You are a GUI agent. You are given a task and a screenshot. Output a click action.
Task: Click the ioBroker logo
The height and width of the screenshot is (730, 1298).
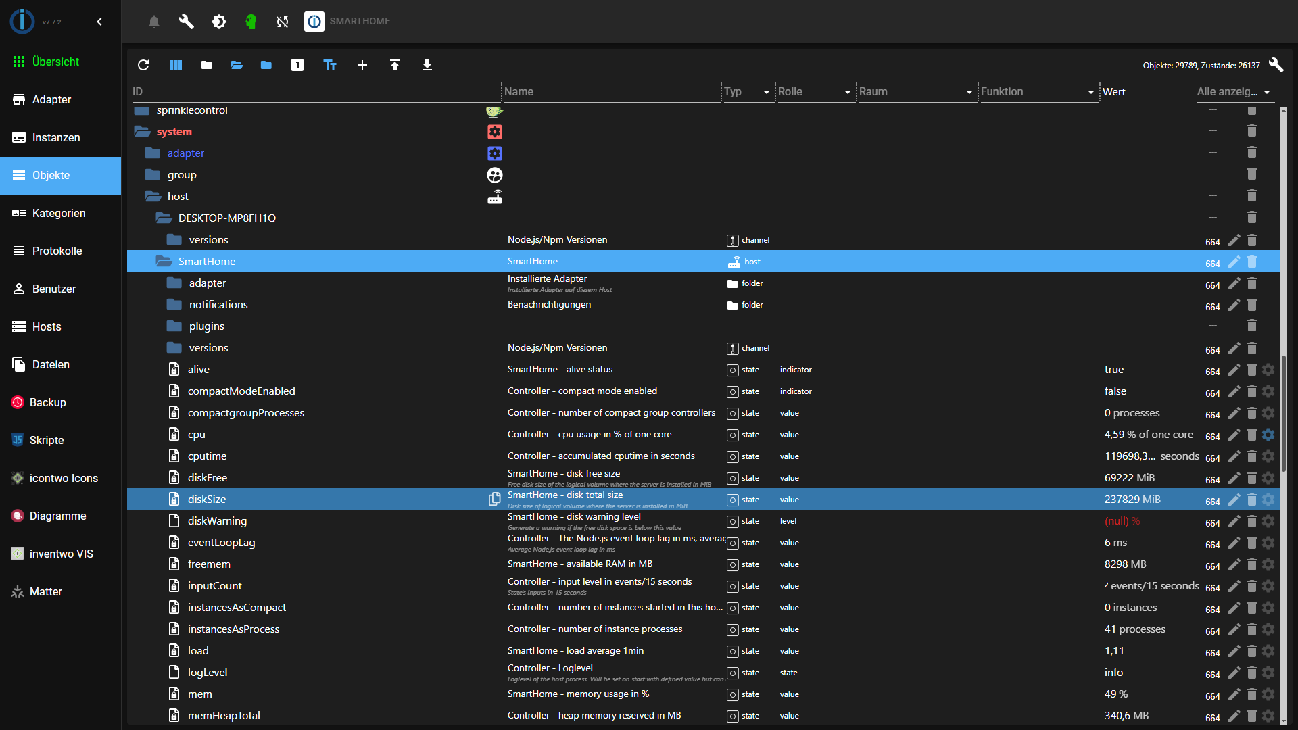[x=22, y=22]
